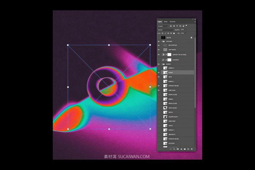Hide the SOFT NOISE layer
The height and width of the screenshot is (170, 255).
(159, 50)
